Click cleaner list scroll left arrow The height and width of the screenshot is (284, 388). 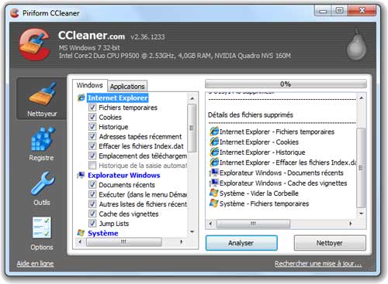(x=80, y=241)
